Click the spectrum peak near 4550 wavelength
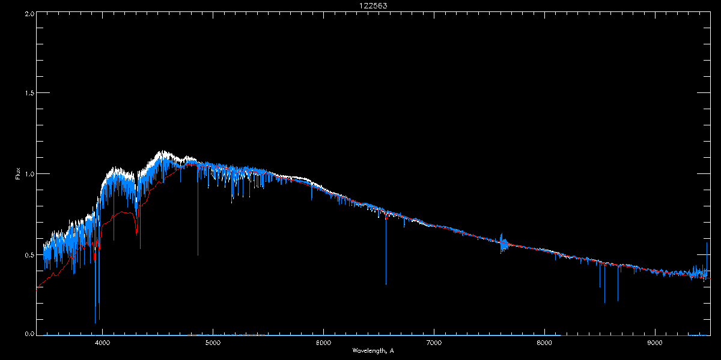The height and width of the screenshot is (360, 721). 162,155
